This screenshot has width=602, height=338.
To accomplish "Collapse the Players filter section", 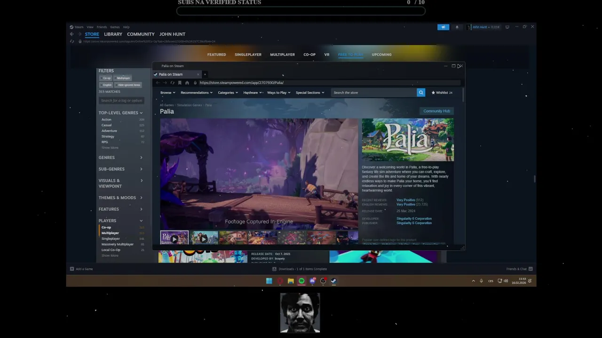I will (x=120, y=221).
